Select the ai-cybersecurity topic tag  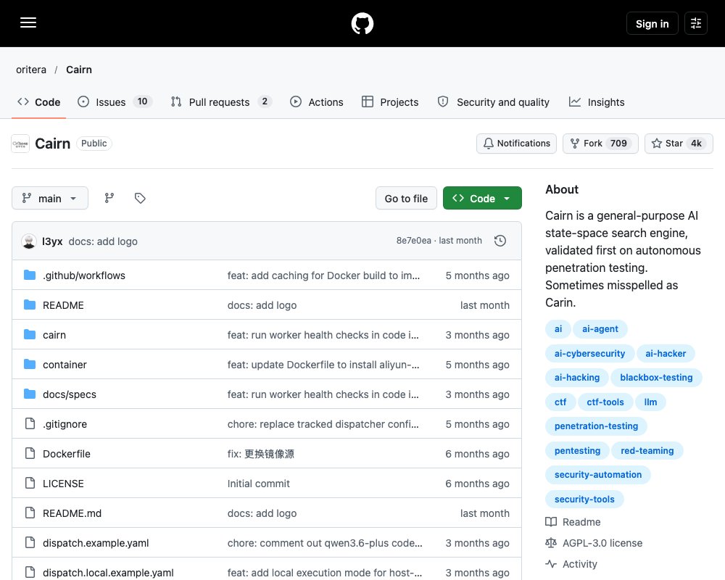(589, 354)
